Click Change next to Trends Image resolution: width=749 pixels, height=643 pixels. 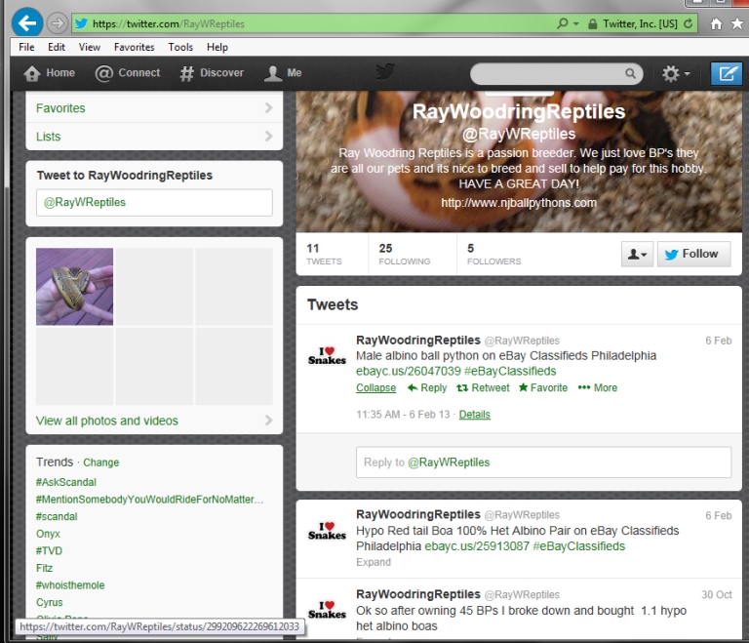[100, 462]
